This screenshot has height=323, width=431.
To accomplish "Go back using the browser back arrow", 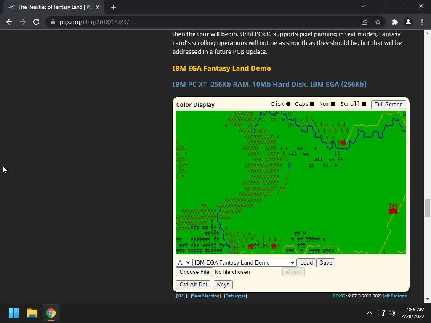I will (x=9, y=22).
